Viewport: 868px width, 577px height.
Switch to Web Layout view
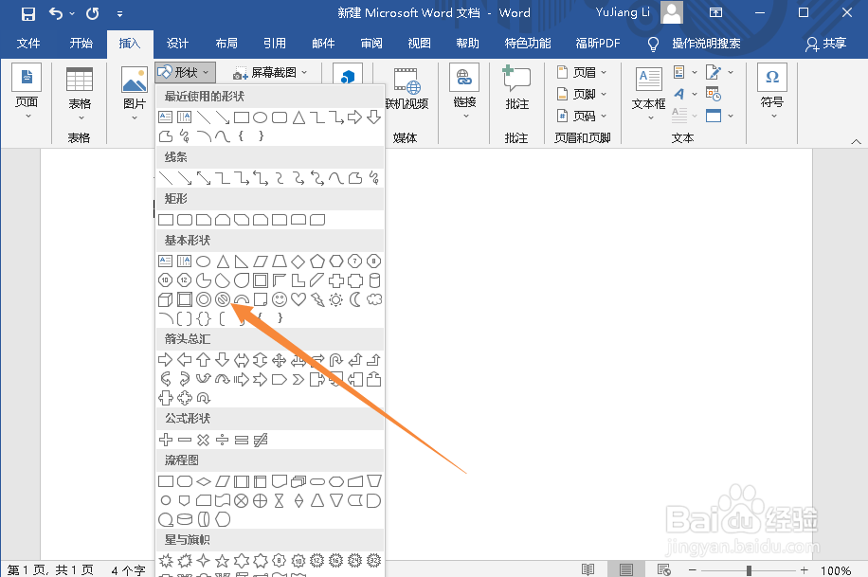pos(663,569)
